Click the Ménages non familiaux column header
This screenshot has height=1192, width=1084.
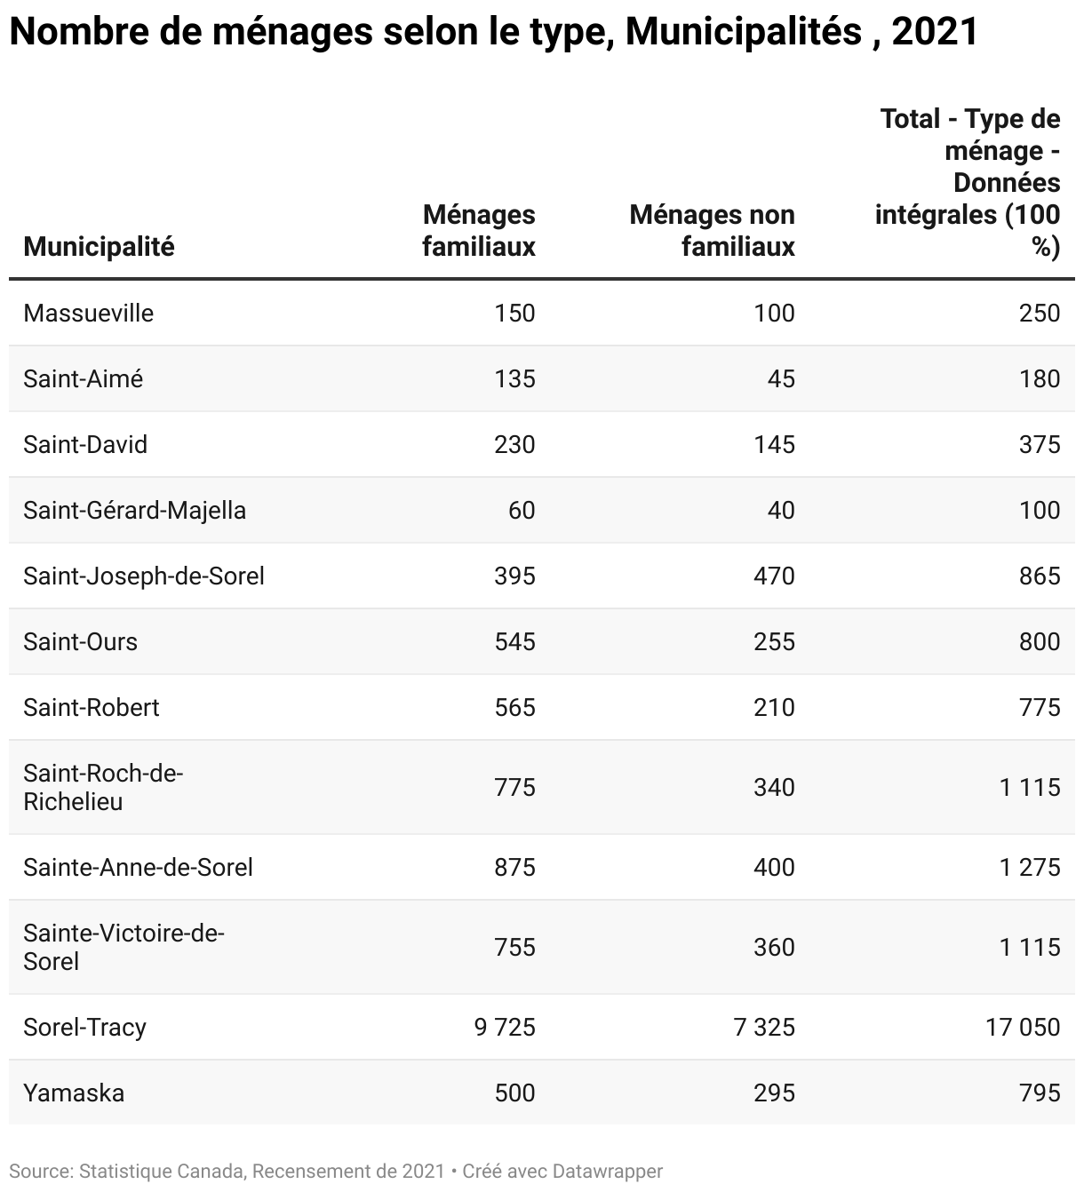[712, 231]
